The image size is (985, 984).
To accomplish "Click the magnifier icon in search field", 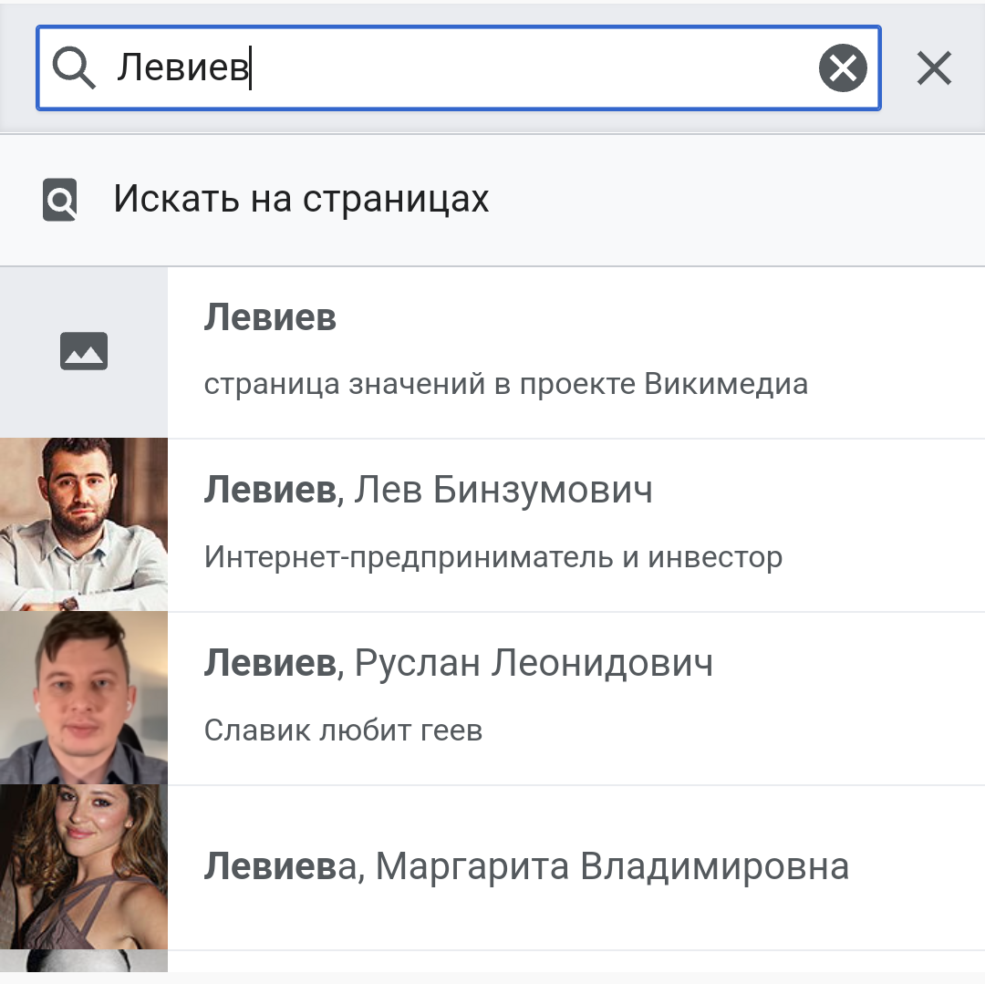I will pos(74,68).
